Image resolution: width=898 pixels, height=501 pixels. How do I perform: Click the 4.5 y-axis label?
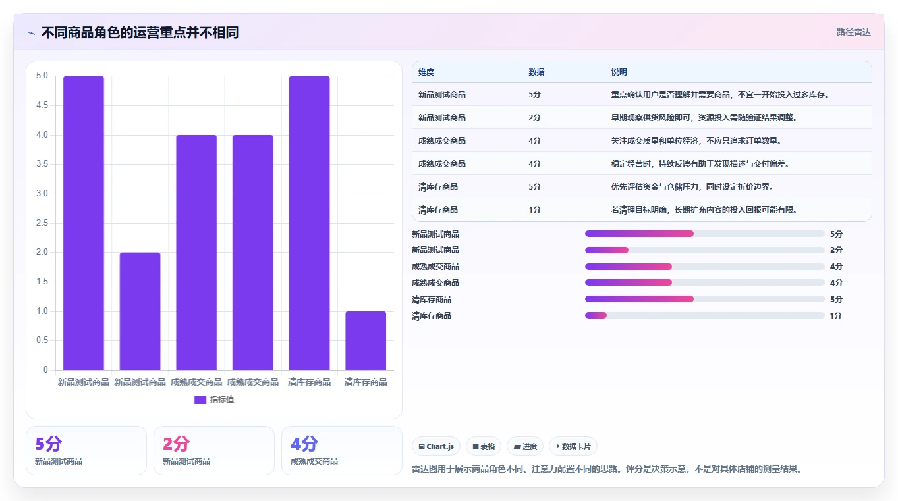42,105
